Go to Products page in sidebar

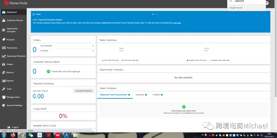(11, 40)
